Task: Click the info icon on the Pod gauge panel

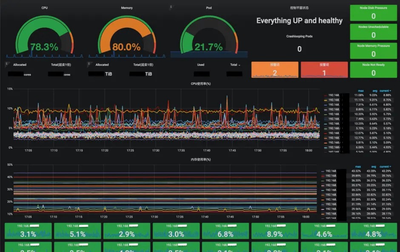Action: click(171, 7)
